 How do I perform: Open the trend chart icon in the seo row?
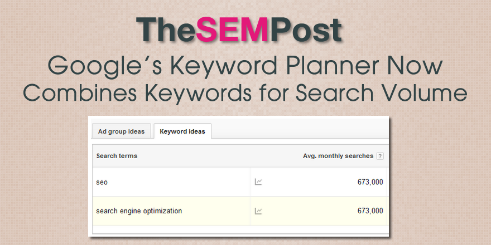(x=258, y=182)
